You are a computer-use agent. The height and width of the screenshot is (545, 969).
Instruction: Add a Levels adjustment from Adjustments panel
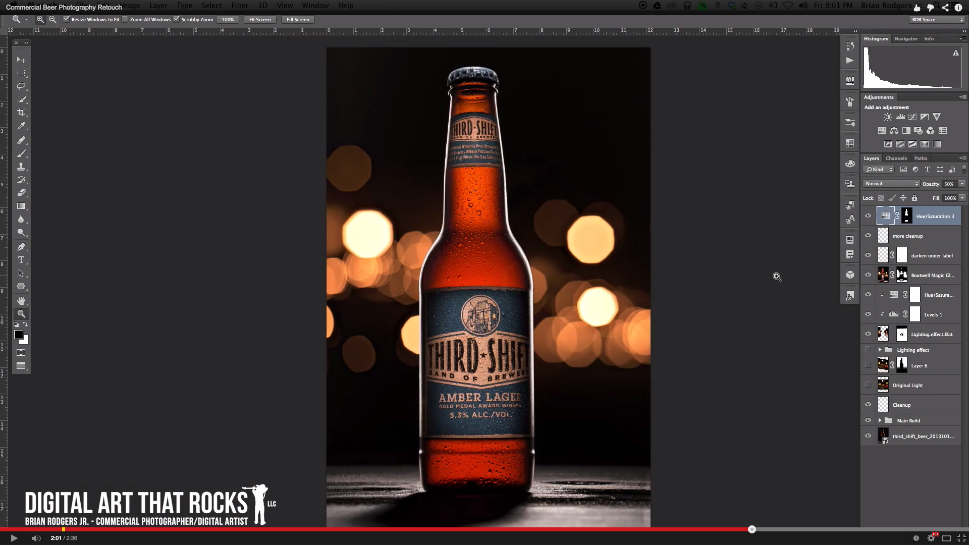[900, 117]
